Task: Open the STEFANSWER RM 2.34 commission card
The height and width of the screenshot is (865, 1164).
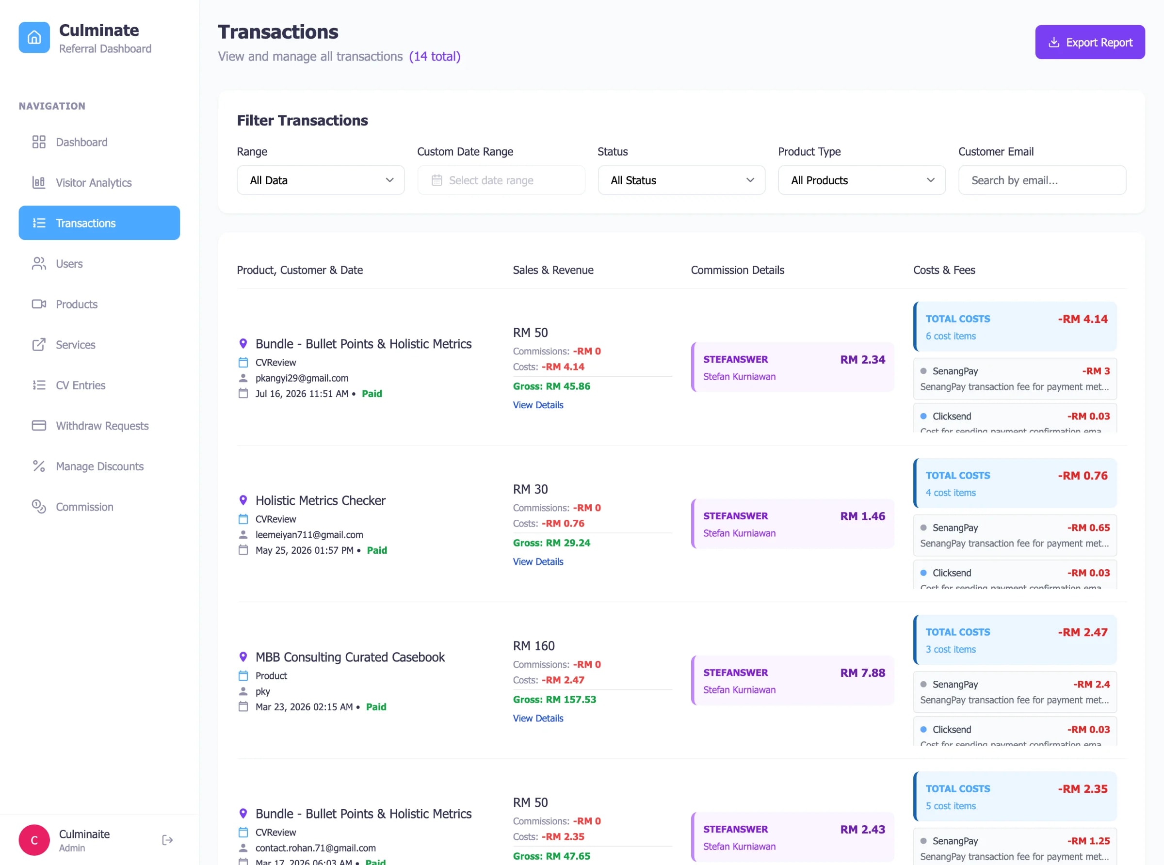Action: click(793, 367)
